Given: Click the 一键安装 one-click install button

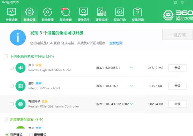Looking at the screenshot, I should [177, 35].
